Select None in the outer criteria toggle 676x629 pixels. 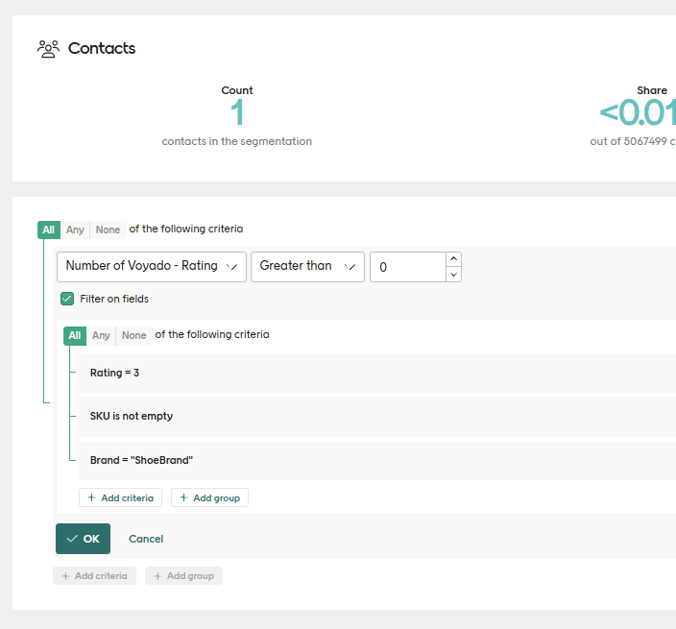108,230
